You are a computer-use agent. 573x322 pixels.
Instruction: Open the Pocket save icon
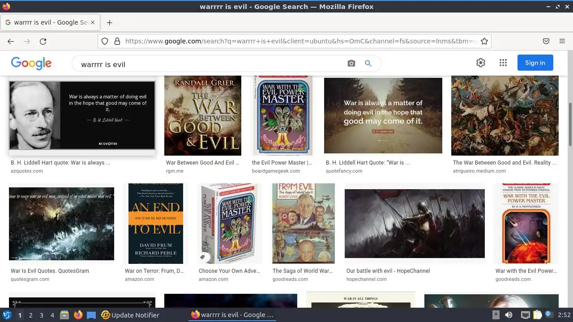[x=546, y=41]
